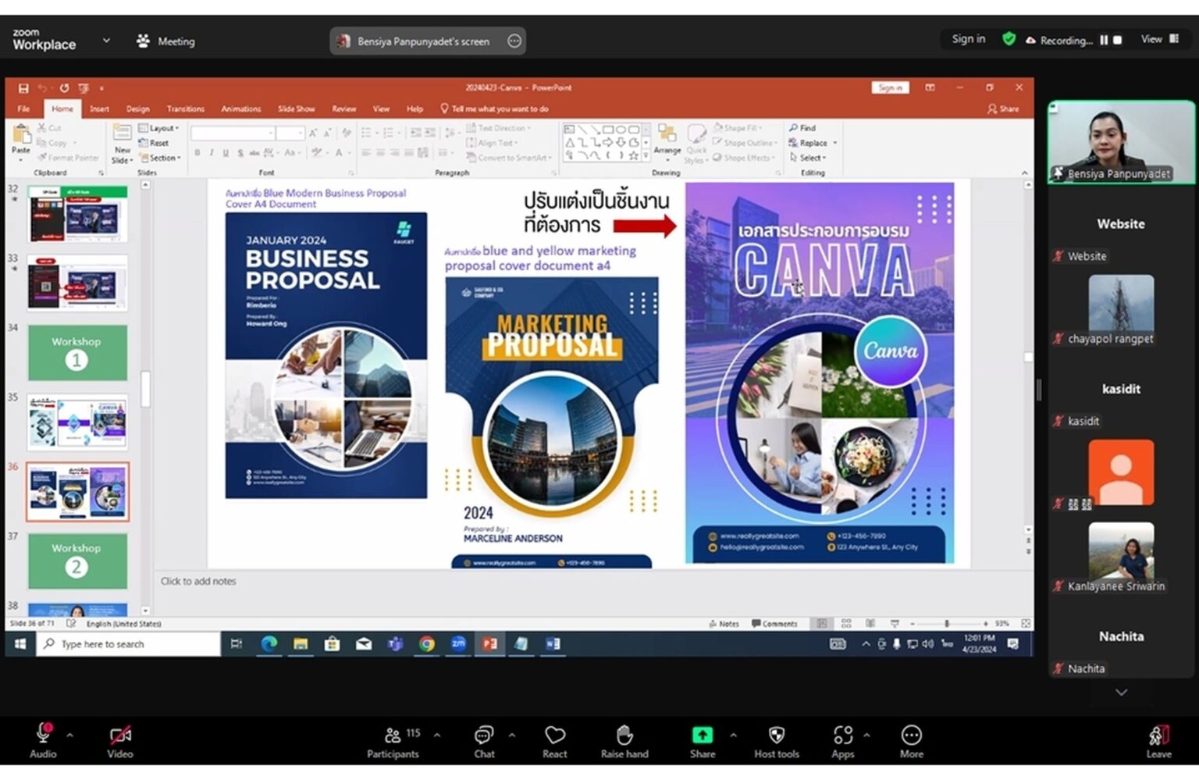Open the Transitions ribbon tab
The width and height of the screenshot is (1199, 780).
[x=186, y=109]
